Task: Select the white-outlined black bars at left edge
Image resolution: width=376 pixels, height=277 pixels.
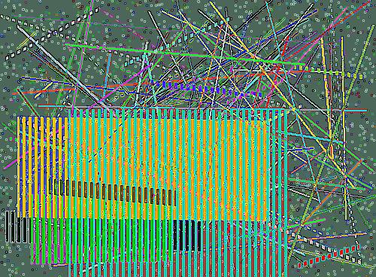Action: [x=17, y=227]
